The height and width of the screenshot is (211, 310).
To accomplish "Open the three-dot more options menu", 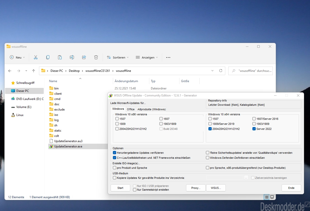I will [168, 58].
